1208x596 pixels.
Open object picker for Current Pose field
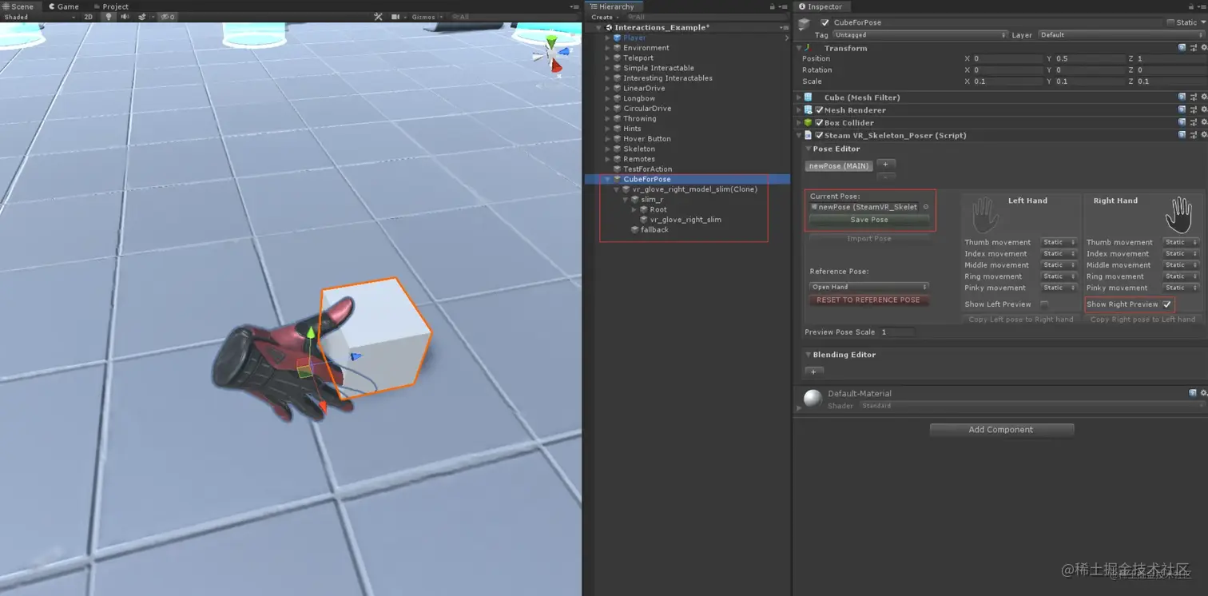[x=926, y=207]
